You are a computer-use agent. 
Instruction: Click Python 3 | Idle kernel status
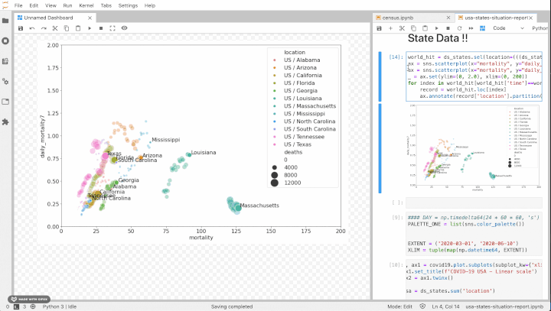[x=60, y=306]
